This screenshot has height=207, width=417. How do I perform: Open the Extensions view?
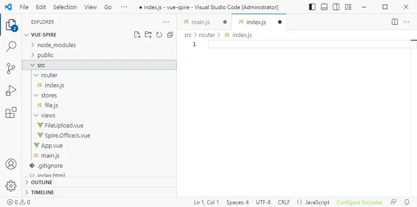[x=11, y=112]
